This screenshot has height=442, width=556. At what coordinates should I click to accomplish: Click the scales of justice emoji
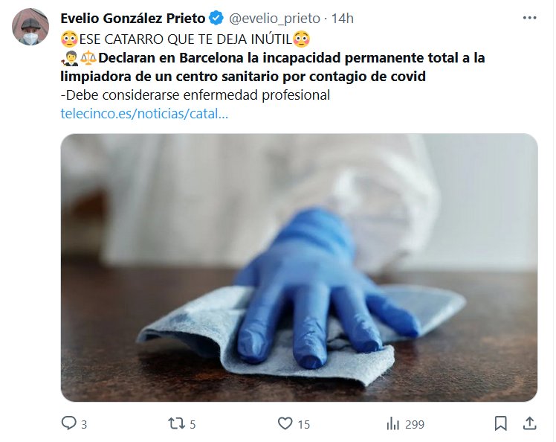point(88,58)
